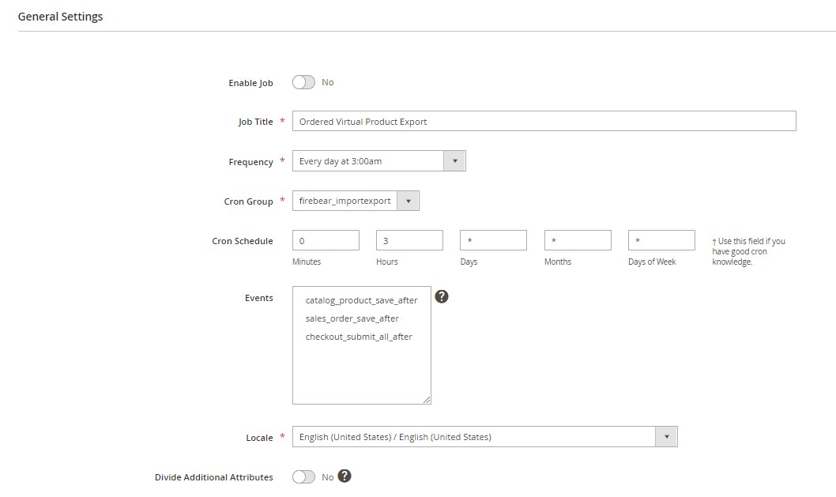Click the Events list resize handle
Screen dimensions: 836x497
427,399
